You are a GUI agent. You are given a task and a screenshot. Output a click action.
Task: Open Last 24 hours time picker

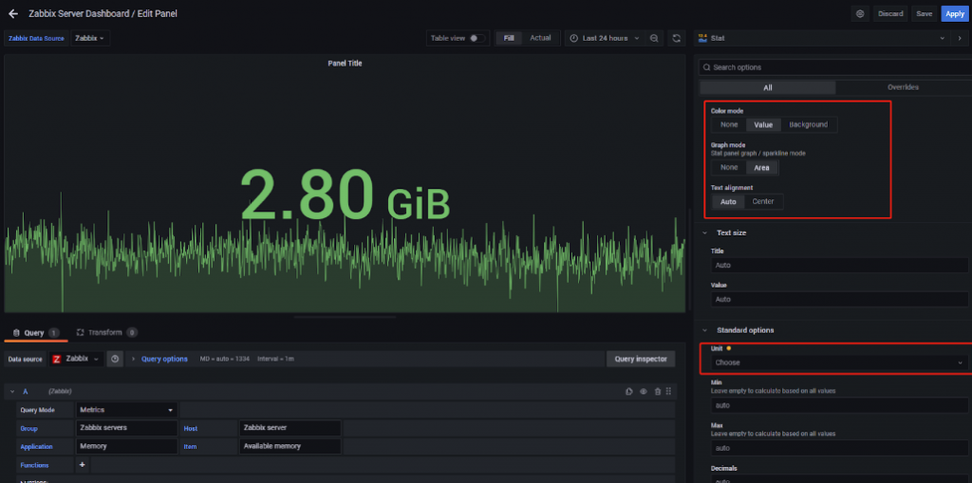[x=604, y=39]
